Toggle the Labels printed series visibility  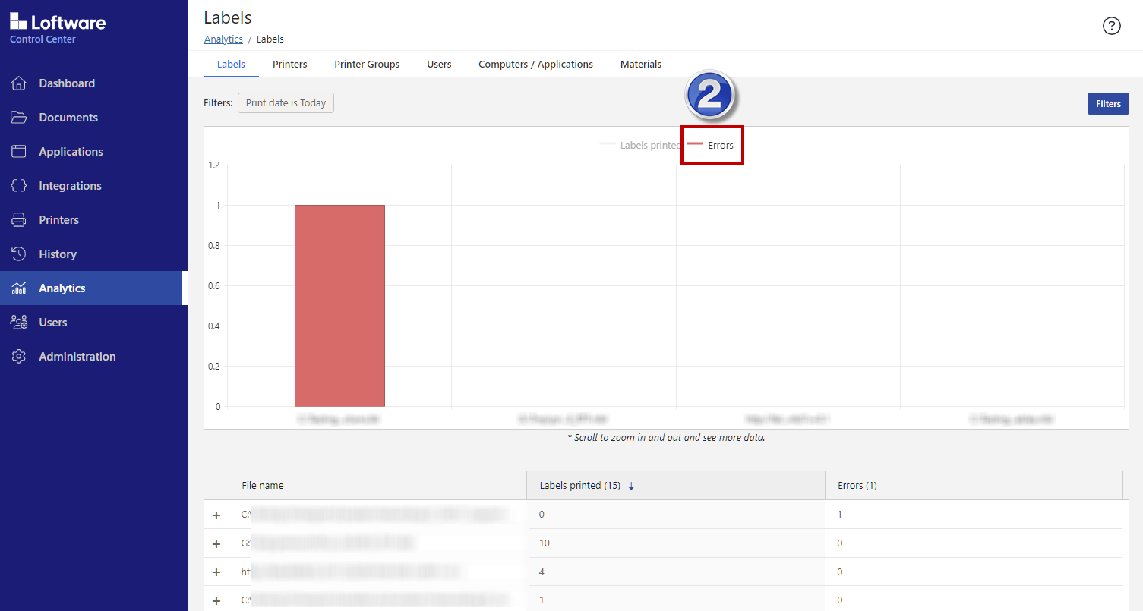tap(649, 144)
